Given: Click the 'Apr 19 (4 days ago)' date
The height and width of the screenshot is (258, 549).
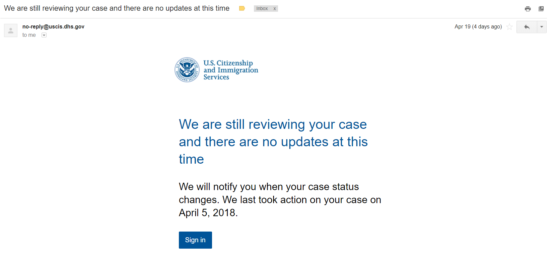Looking at the screenshot, I should (x=478, y=27).
